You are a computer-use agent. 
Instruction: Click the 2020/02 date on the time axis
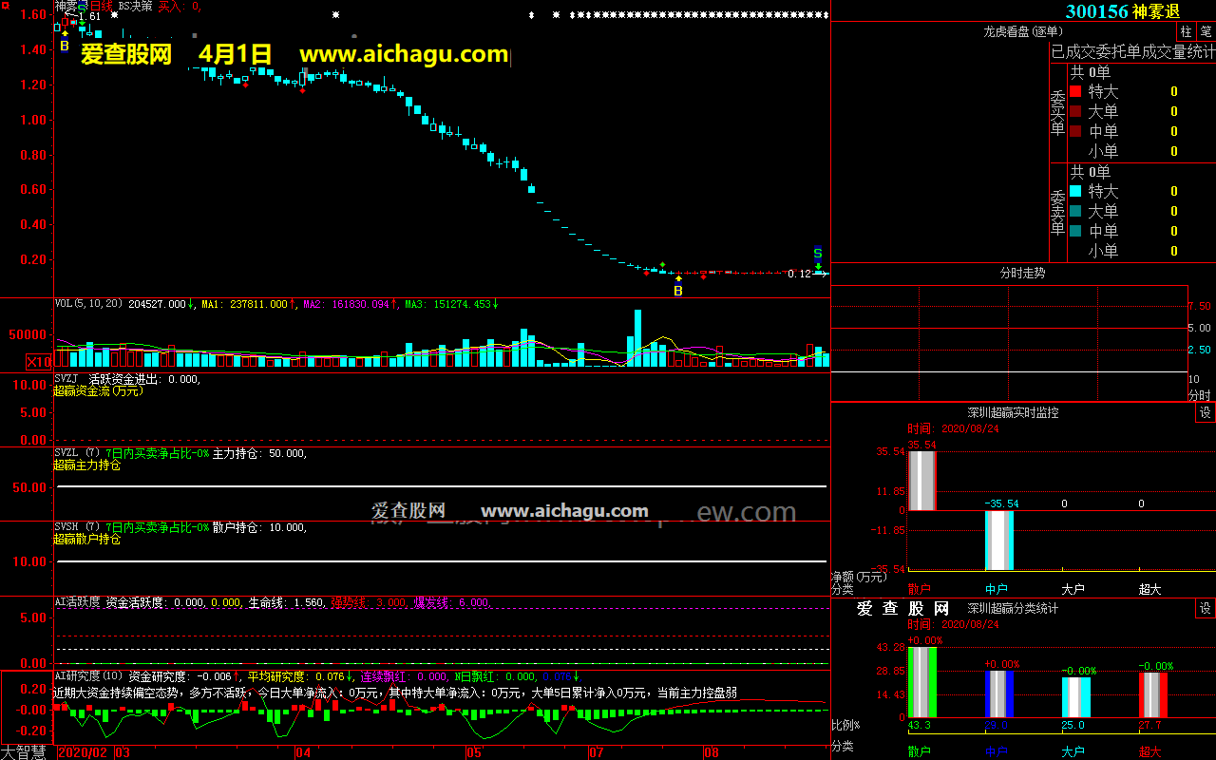(x=83, y=752)
